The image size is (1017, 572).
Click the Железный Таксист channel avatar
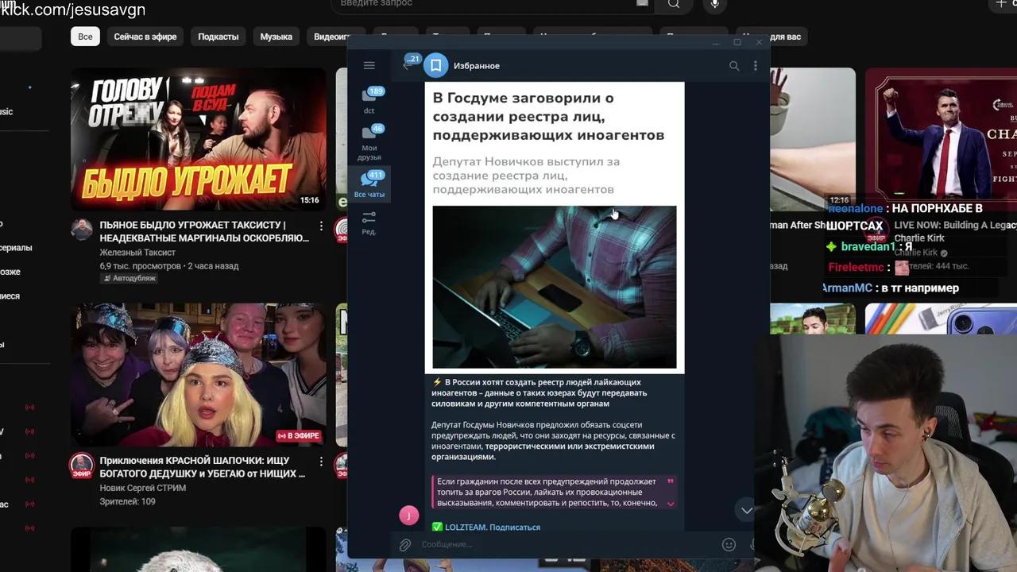click(82, 230)
